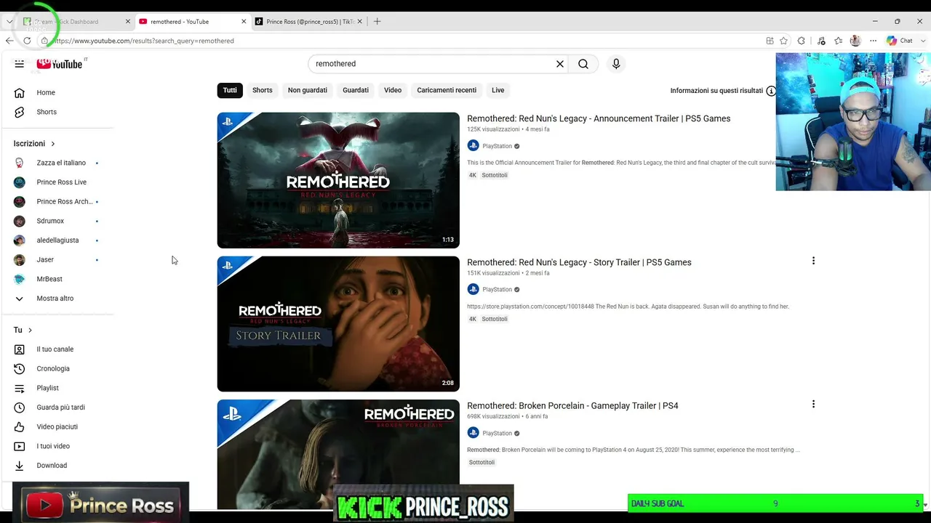The image size is (931, 523).
Task: Select the Caricamenti recenti filter chip
Action: pyautogui.click(x=447, y=90)
